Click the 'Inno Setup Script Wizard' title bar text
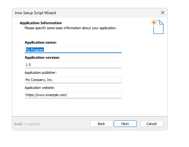This screenshot has height=147, width=189. 35,13
